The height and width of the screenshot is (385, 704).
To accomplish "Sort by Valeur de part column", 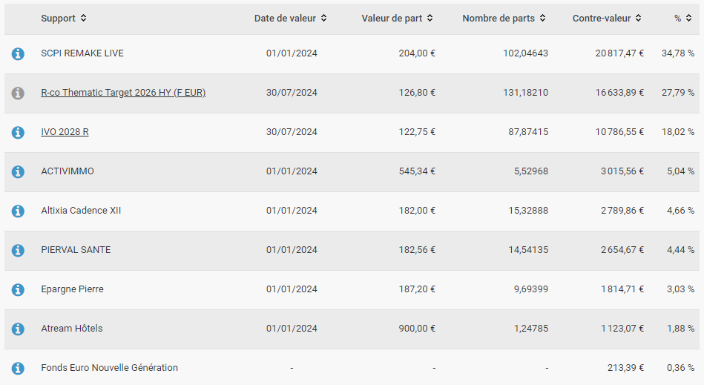I will tap(398, 18).
